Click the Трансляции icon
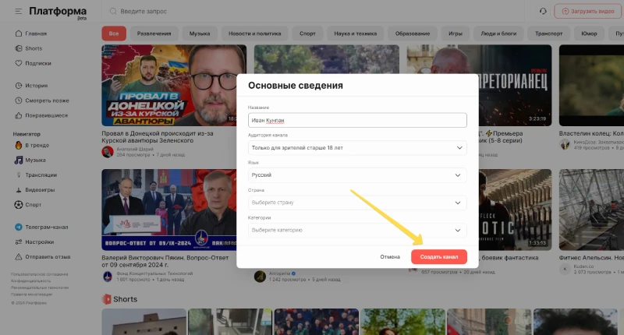Viewport: 624px width, 335px height. (18, 175)
